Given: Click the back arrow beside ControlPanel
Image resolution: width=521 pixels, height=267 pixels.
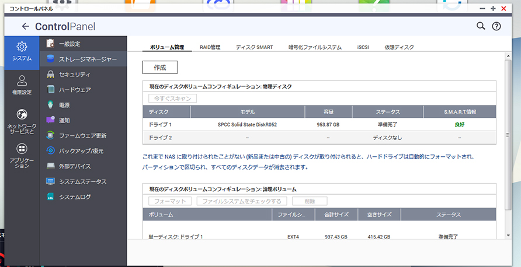Looking at the screenshot, I should [25, 26].
